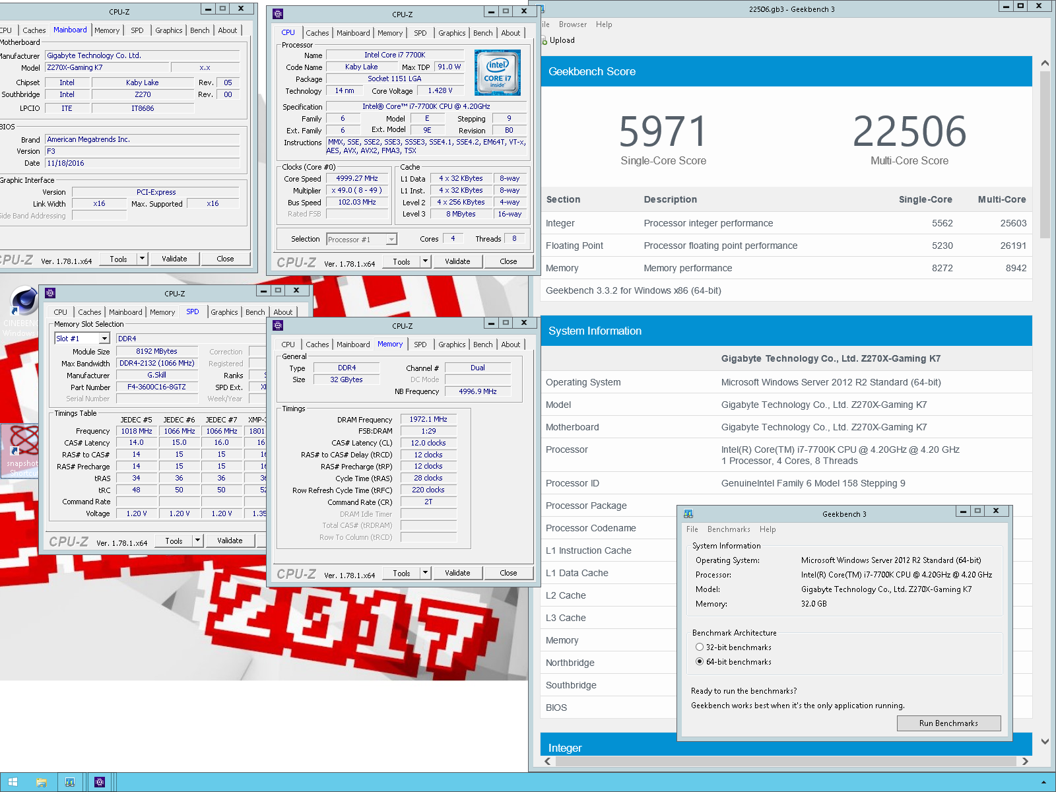
Task: Open Help menu in Geekbench results window
Action: [x=604, y=24]
